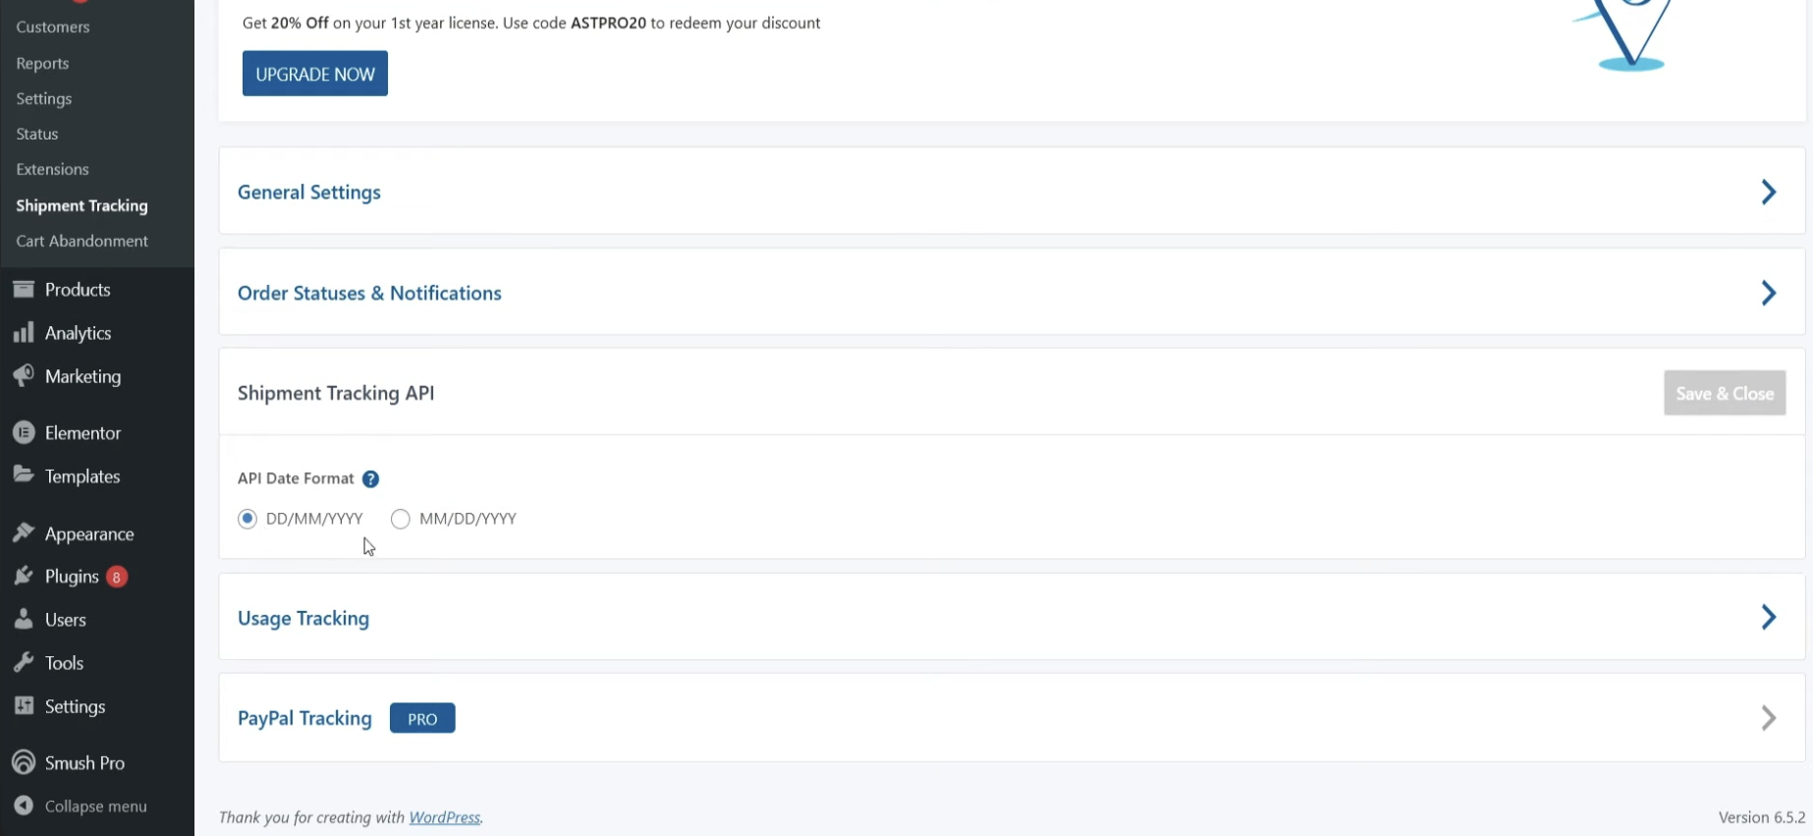Open Reports submenu item
Image resolution: width=1813 pixels, height=836 pixels.
pyautogui.click(x=42, y=63)
